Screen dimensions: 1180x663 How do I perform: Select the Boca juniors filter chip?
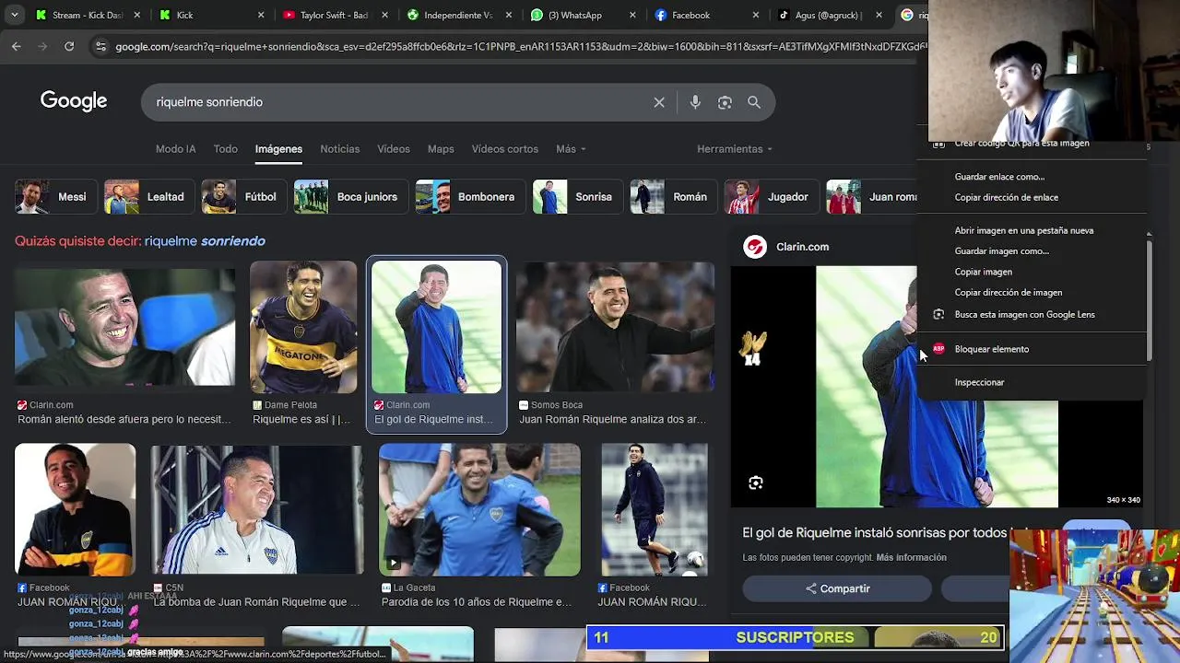[x=351, y=197]
